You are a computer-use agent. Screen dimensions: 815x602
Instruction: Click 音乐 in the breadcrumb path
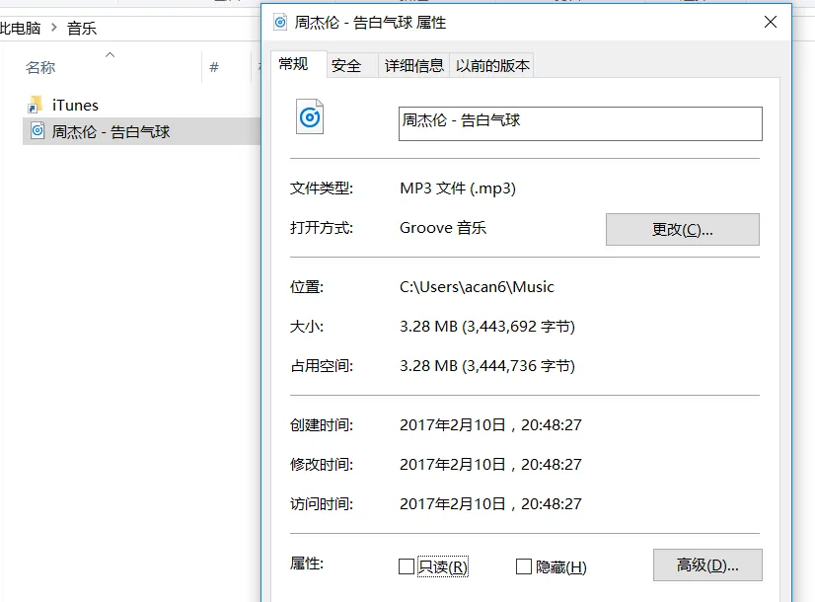tap(82, 28)
